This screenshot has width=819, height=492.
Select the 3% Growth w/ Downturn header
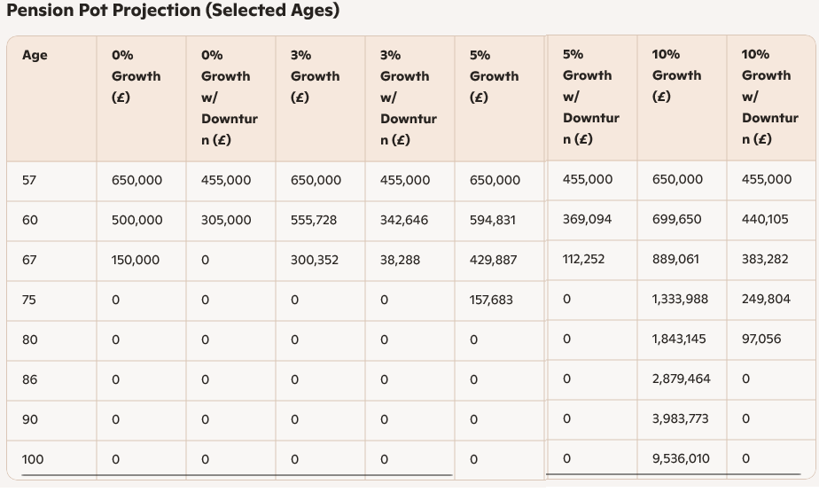408,98
